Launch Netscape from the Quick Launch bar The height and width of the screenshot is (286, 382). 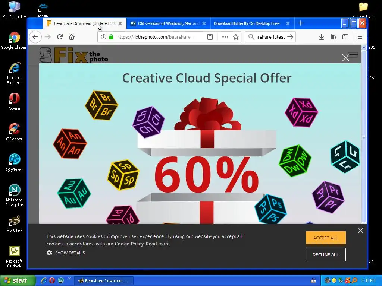[x=61, y=281]
